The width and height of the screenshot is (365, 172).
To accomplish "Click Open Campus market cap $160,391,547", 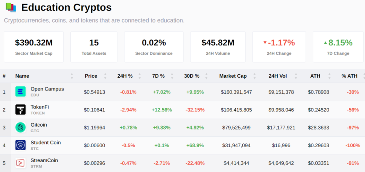I will [x=236, y=92].
